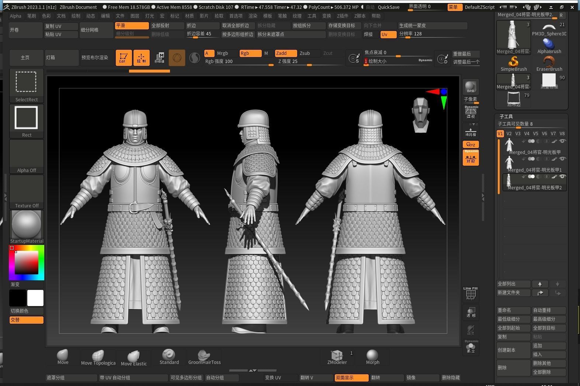The image size is (580, 386).
Task: Toggle the 交替 alternate color button
Action: (27, 320)
